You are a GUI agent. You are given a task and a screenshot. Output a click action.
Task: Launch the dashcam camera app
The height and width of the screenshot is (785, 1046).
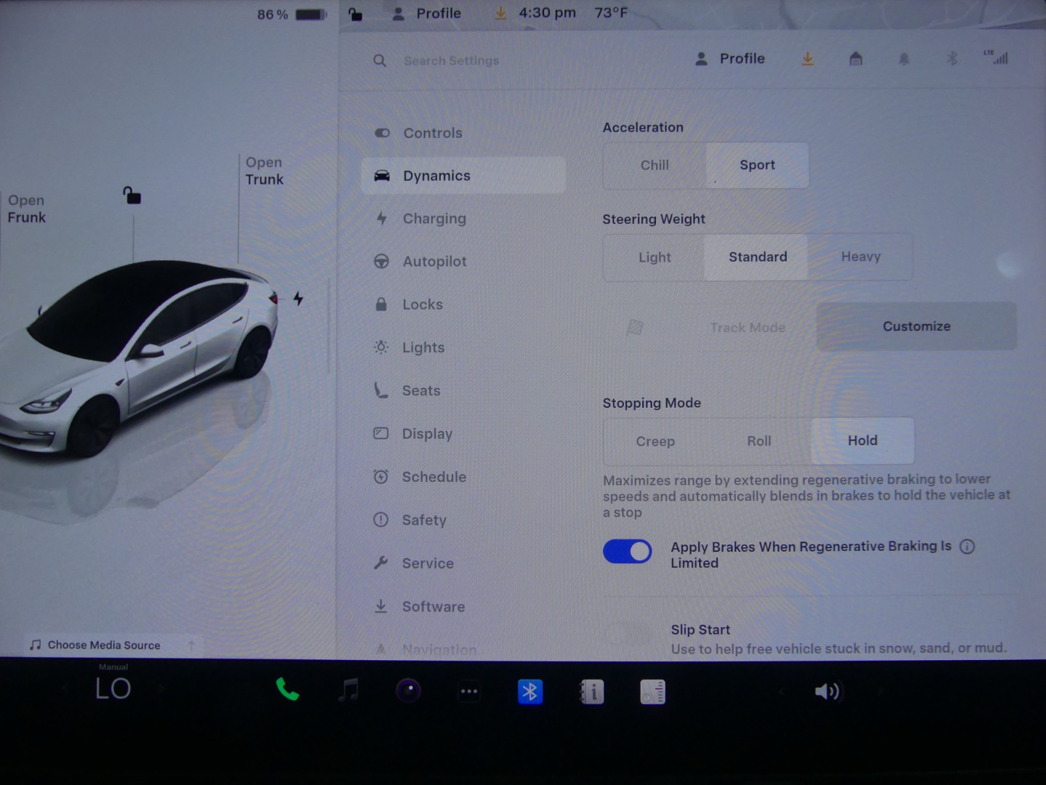[x=408, y=691]
